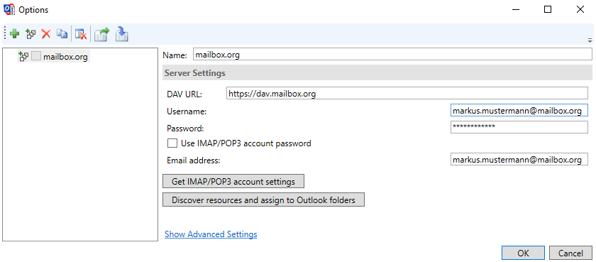Enable Use IMAP/POP3 account password

[172, 143]
